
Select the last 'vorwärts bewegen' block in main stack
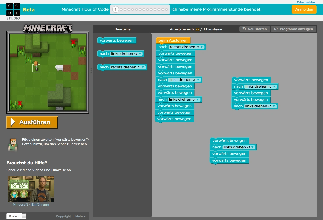tap(174, 119)
